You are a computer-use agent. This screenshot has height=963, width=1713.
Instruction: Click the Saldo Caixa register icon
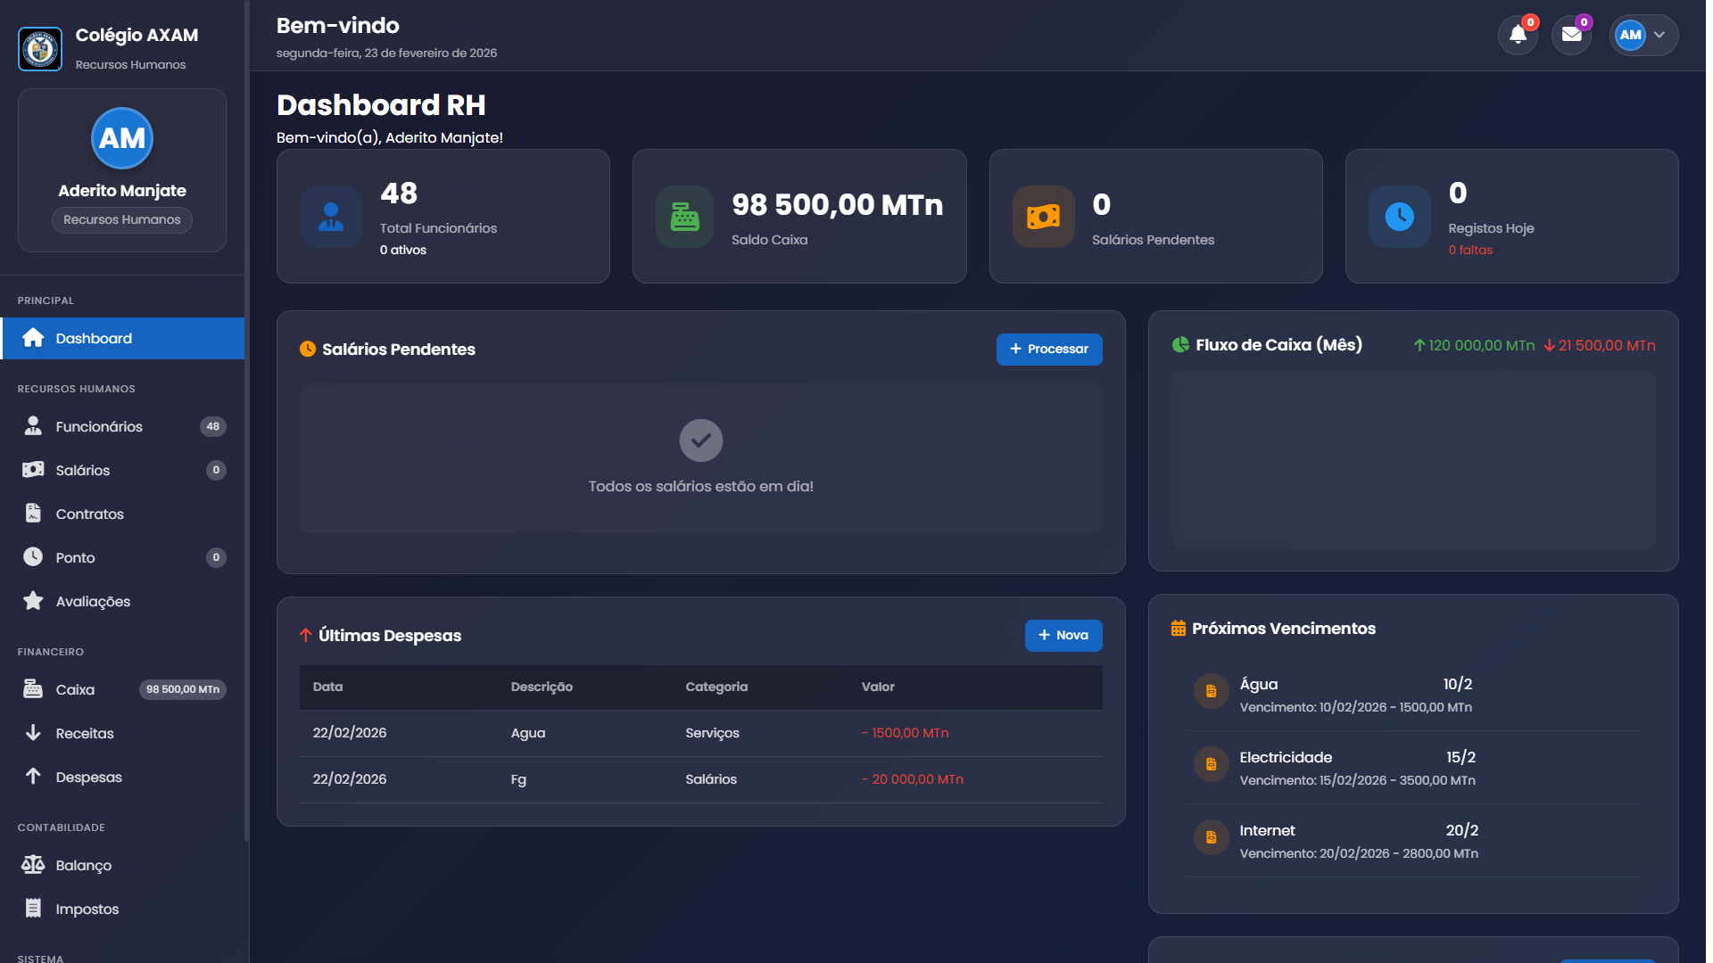[x=684, y=217]
